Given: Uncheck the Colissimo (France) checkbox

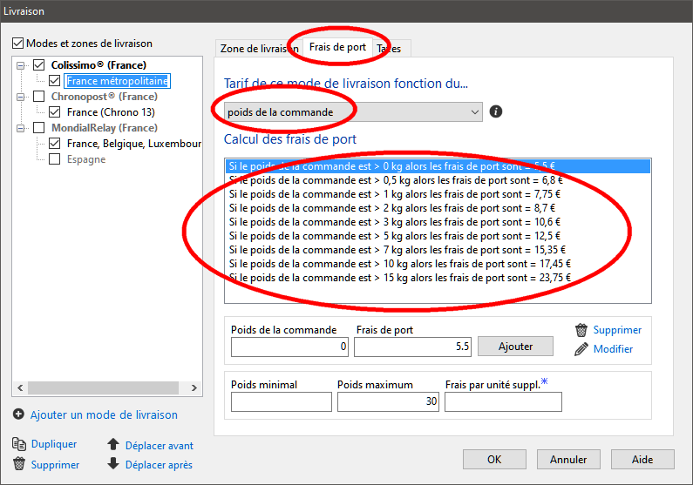Looking at the screenshot, I should [x=38, y=65].
